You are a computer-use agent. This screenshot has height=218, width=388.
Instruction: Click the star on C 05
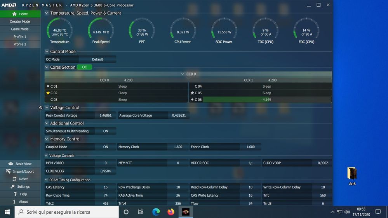coord(192,93)
